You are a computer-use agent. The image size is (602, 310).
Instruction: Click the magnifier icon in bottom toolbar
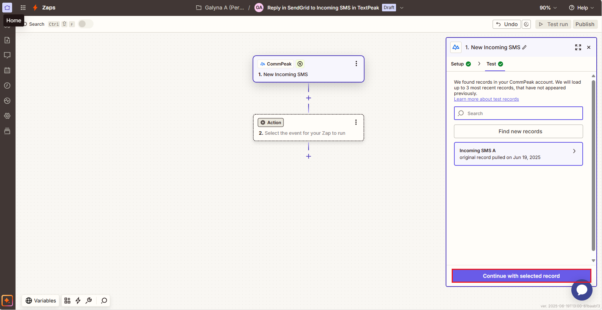[x=104, y=301]
